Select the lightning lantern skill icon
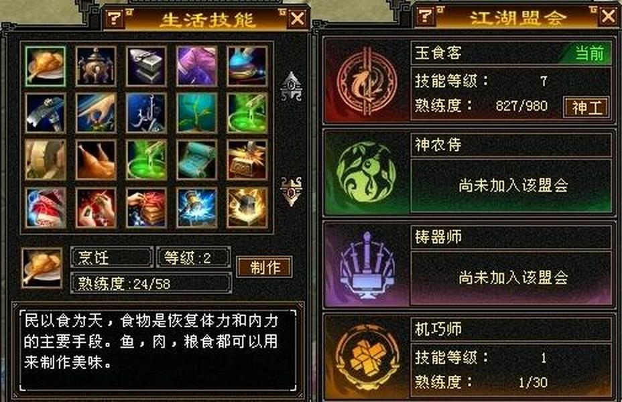The width and height of the screenshot is (622, 402). pyautogui.click(x=197, y=208)
